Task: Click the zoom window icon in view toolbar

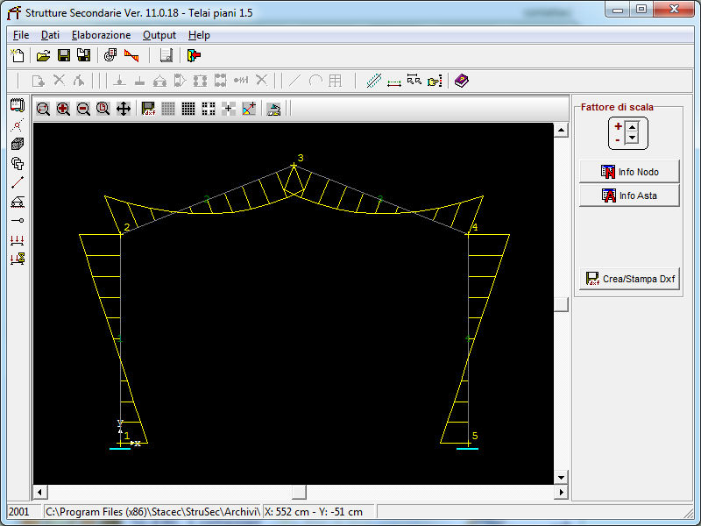Action: pos(43,109)
